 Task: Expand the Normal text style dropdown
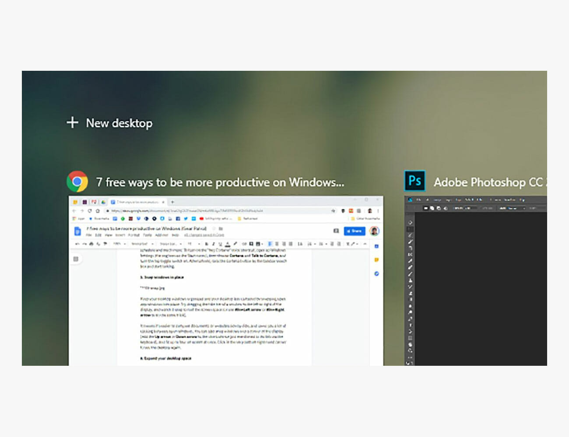click(x=142, y=244)
